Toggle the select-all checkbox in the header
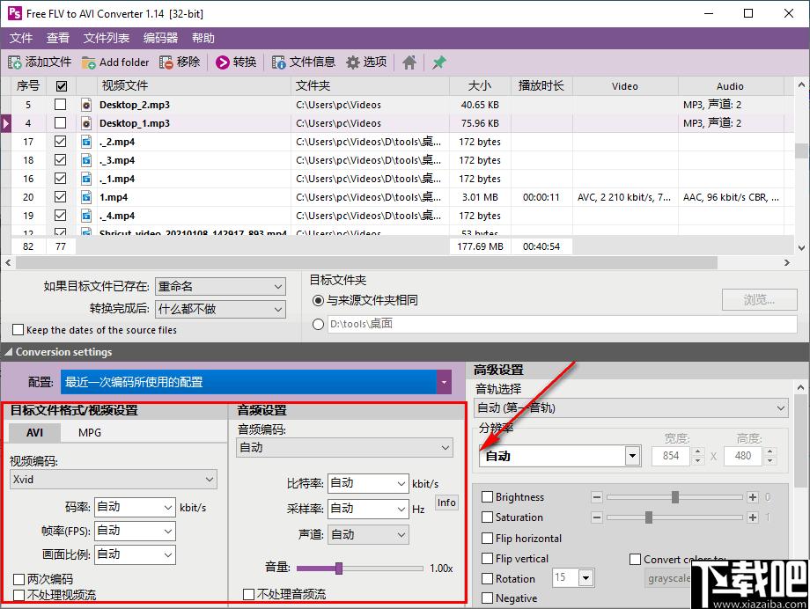 pos(61,86)
